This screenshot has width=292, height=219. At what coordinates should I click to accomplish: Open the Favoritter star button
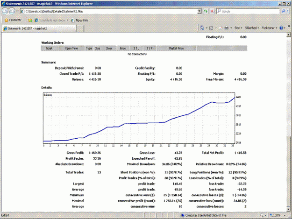pyautogui.click(x=13, y=20)
